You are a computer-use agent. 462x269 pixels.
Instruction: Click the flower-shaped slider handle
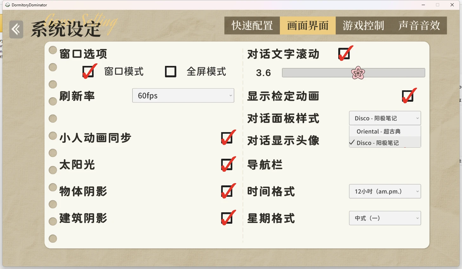[x=358, y=73]
